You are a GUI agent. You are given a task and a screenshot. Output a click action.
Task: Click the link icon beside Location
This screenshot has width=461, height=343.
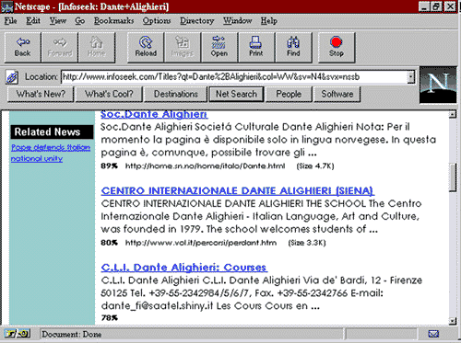[12, 77]
